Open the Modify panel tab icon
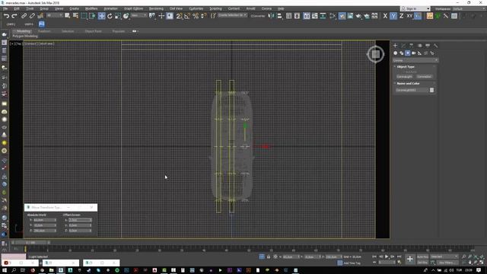 [403, 46]
